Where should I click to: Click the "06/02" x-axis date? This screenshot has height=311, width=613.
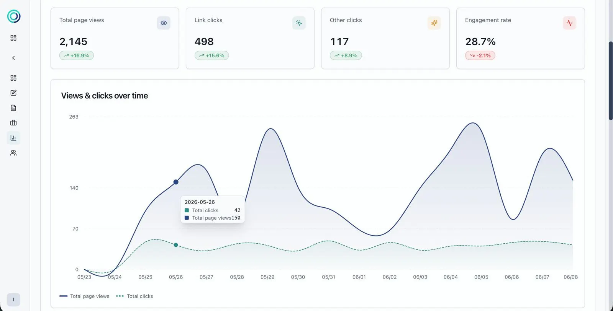[x=390, y=277]
